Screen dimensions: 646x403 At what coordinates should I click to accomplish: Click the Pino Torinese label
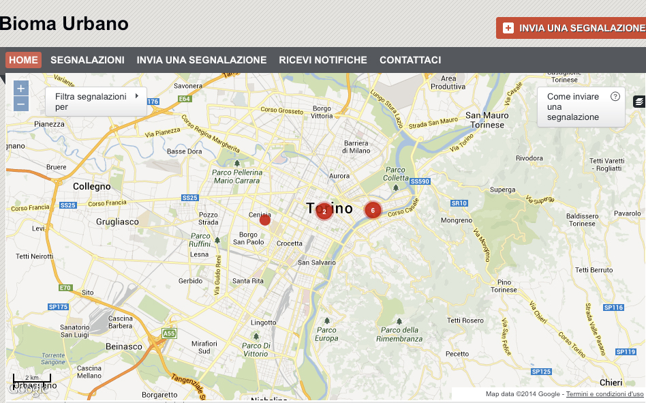[x=504, y=286]
